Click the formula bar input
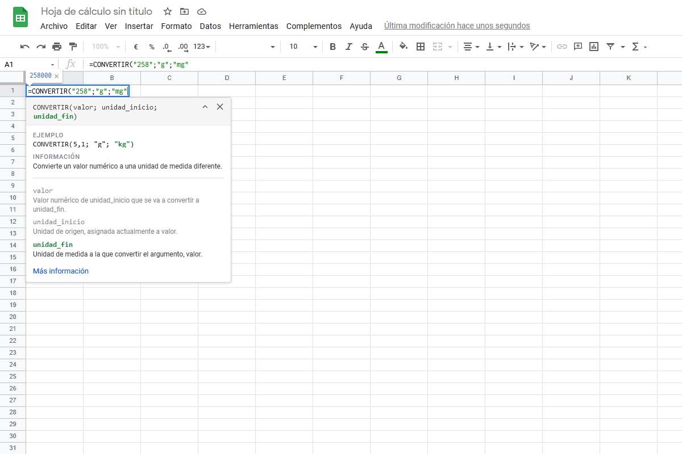This screenshot has width=682, height=454. [x=341, y=64]
